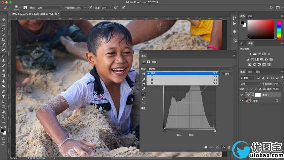284x160 pixels.
Task: Open the brush preset picker dropdown
Action: [x=20, y=8]
